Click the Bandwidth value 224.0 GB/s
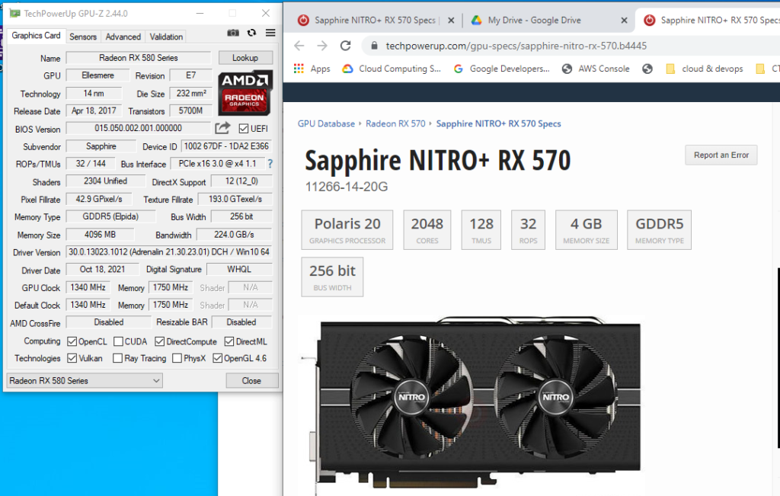780x496 pixels. coord(235,235)
